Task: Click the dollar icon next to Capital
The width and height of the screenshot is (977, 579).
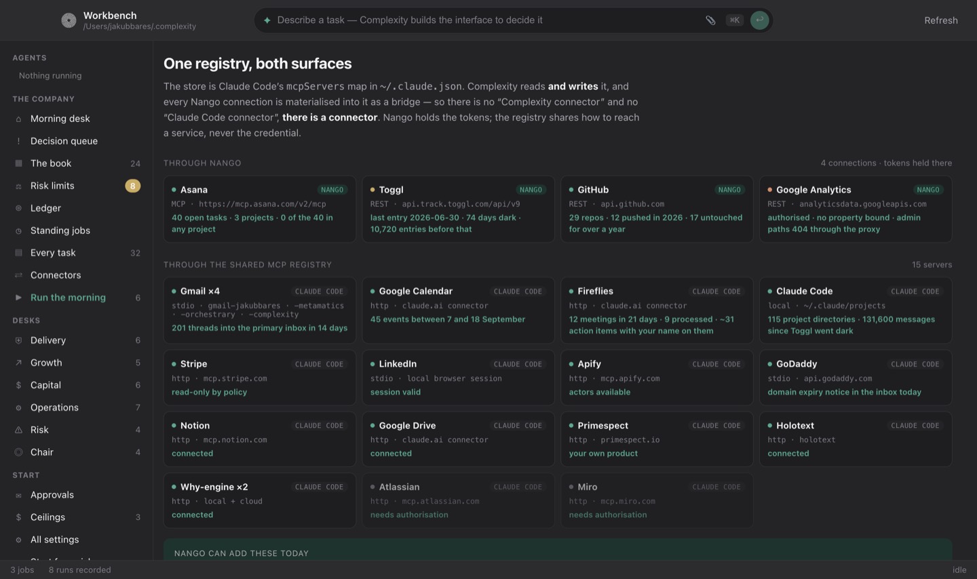Action: (x=18, y=385)
